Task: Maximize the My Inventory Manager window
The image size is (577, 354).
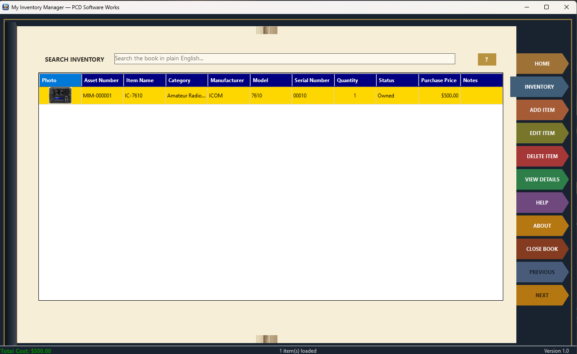Action: click(x=546, y=7)
